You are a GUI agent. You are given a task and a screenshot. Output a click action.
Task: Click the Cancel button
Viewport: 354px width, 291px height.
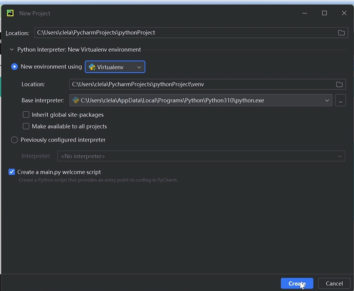pyautogui.click(x=334, y=283)
